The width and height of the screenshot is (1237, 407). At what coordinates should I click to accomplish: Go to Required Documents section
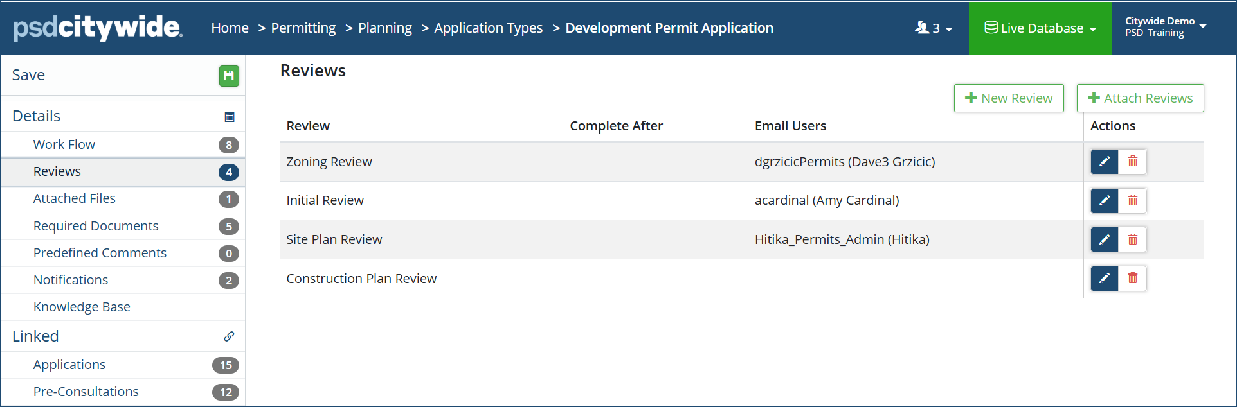[96, 226]
